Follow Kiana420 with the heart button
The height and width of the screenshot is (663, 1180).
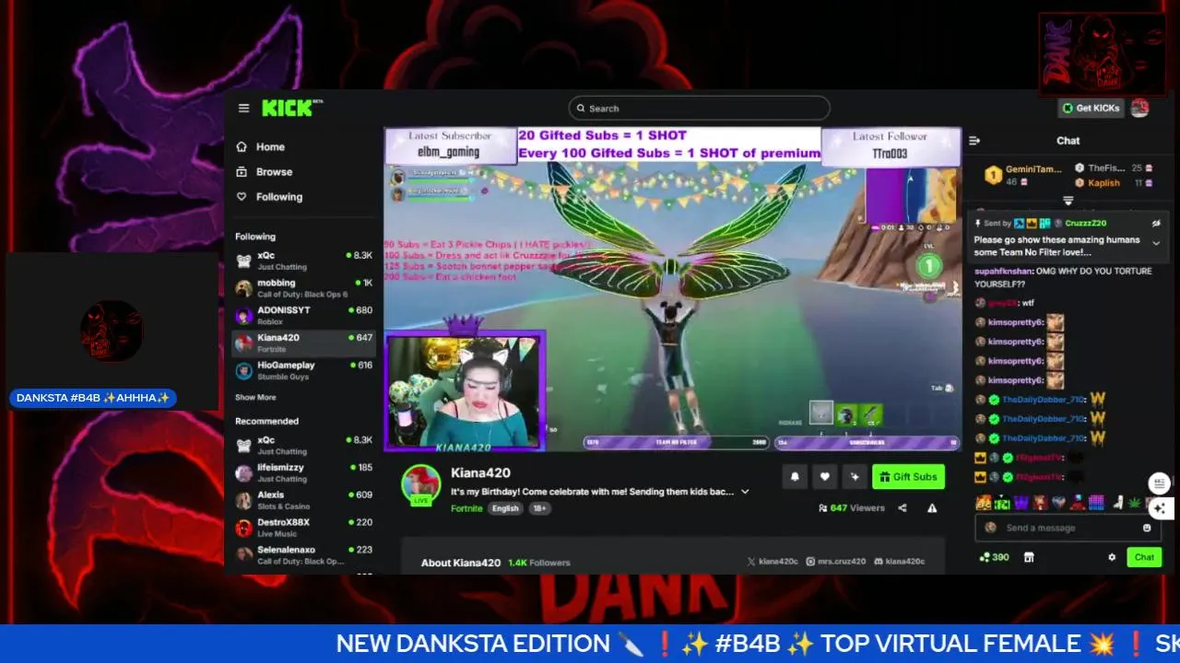coord(825,476)
